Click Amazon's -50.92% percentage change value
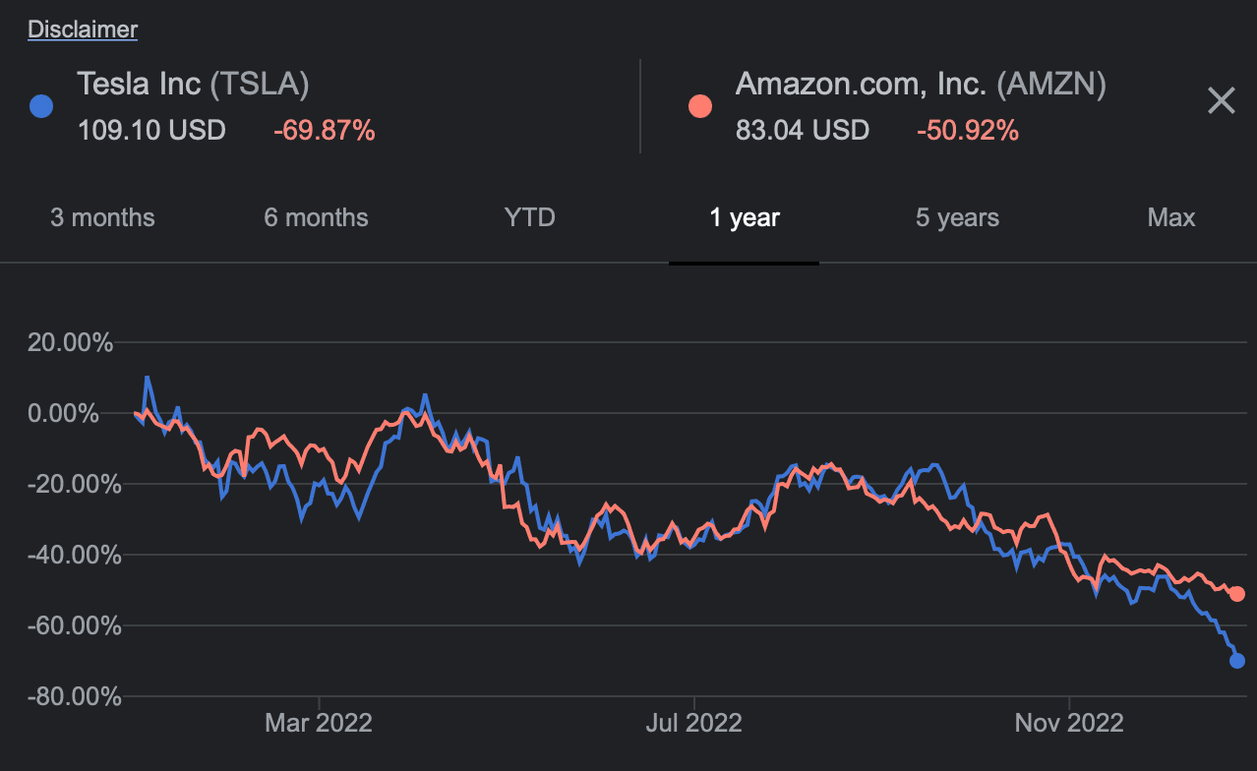 (x=967, y=130)
